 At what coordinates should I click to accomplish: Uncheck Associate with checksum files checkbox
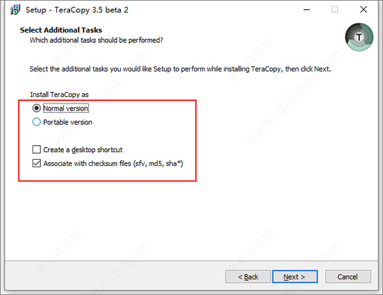tap(36, 163)
